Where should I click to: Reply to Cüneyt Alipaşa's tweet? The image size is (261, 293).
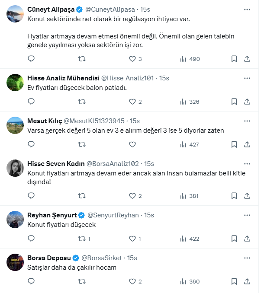tap(31, 59)
